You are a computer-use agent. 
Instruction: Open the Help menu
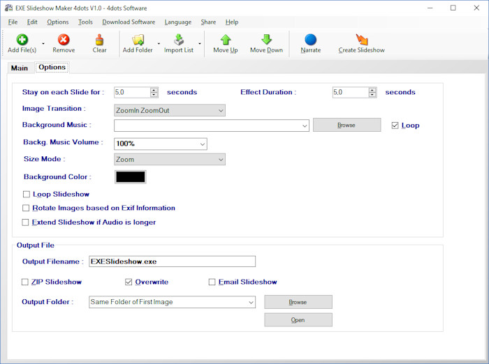tap(232, 22)
